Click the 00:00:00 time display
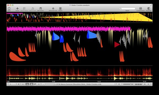 [x=138, y=84]
